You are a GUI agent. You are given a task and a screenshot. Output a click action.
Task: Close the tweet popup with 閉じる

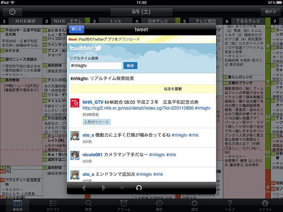76,29
